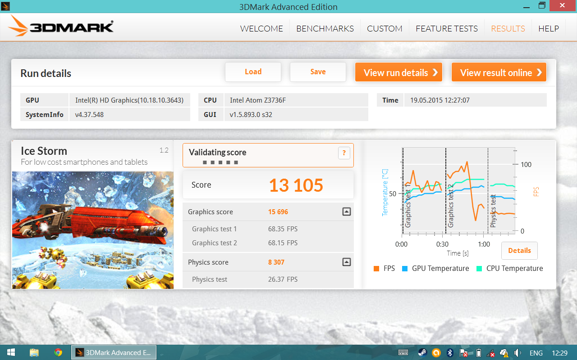577x360 pixels.
Task: Open the Steam tray icon
Action: pos(422,353)
